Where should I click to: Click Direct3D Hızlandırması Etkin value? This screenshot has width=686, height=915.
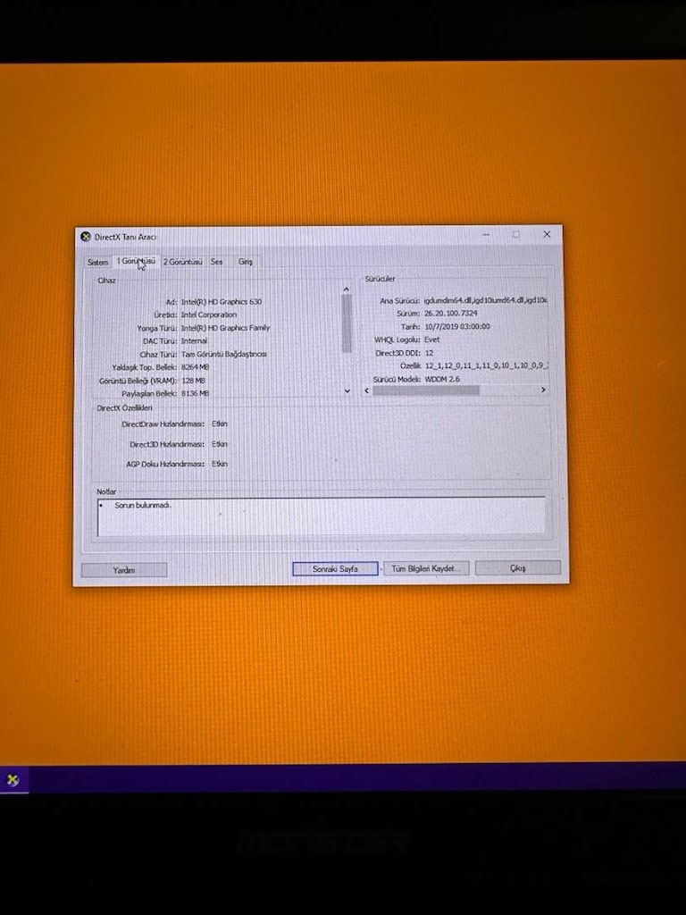point(220,444)
